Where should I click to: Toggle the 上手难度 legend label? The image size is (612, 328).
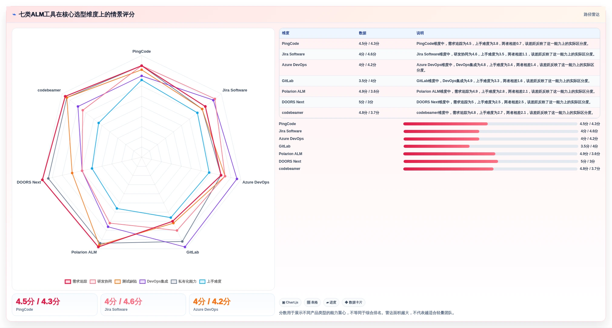(214, 282)
